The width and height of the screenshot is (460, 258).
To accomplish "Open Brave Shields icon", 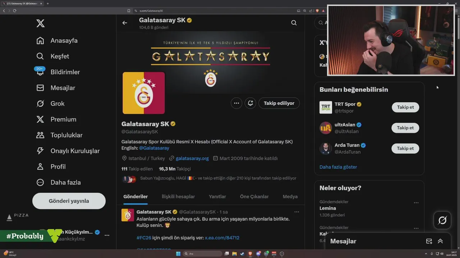I will (x=317, y=11).
